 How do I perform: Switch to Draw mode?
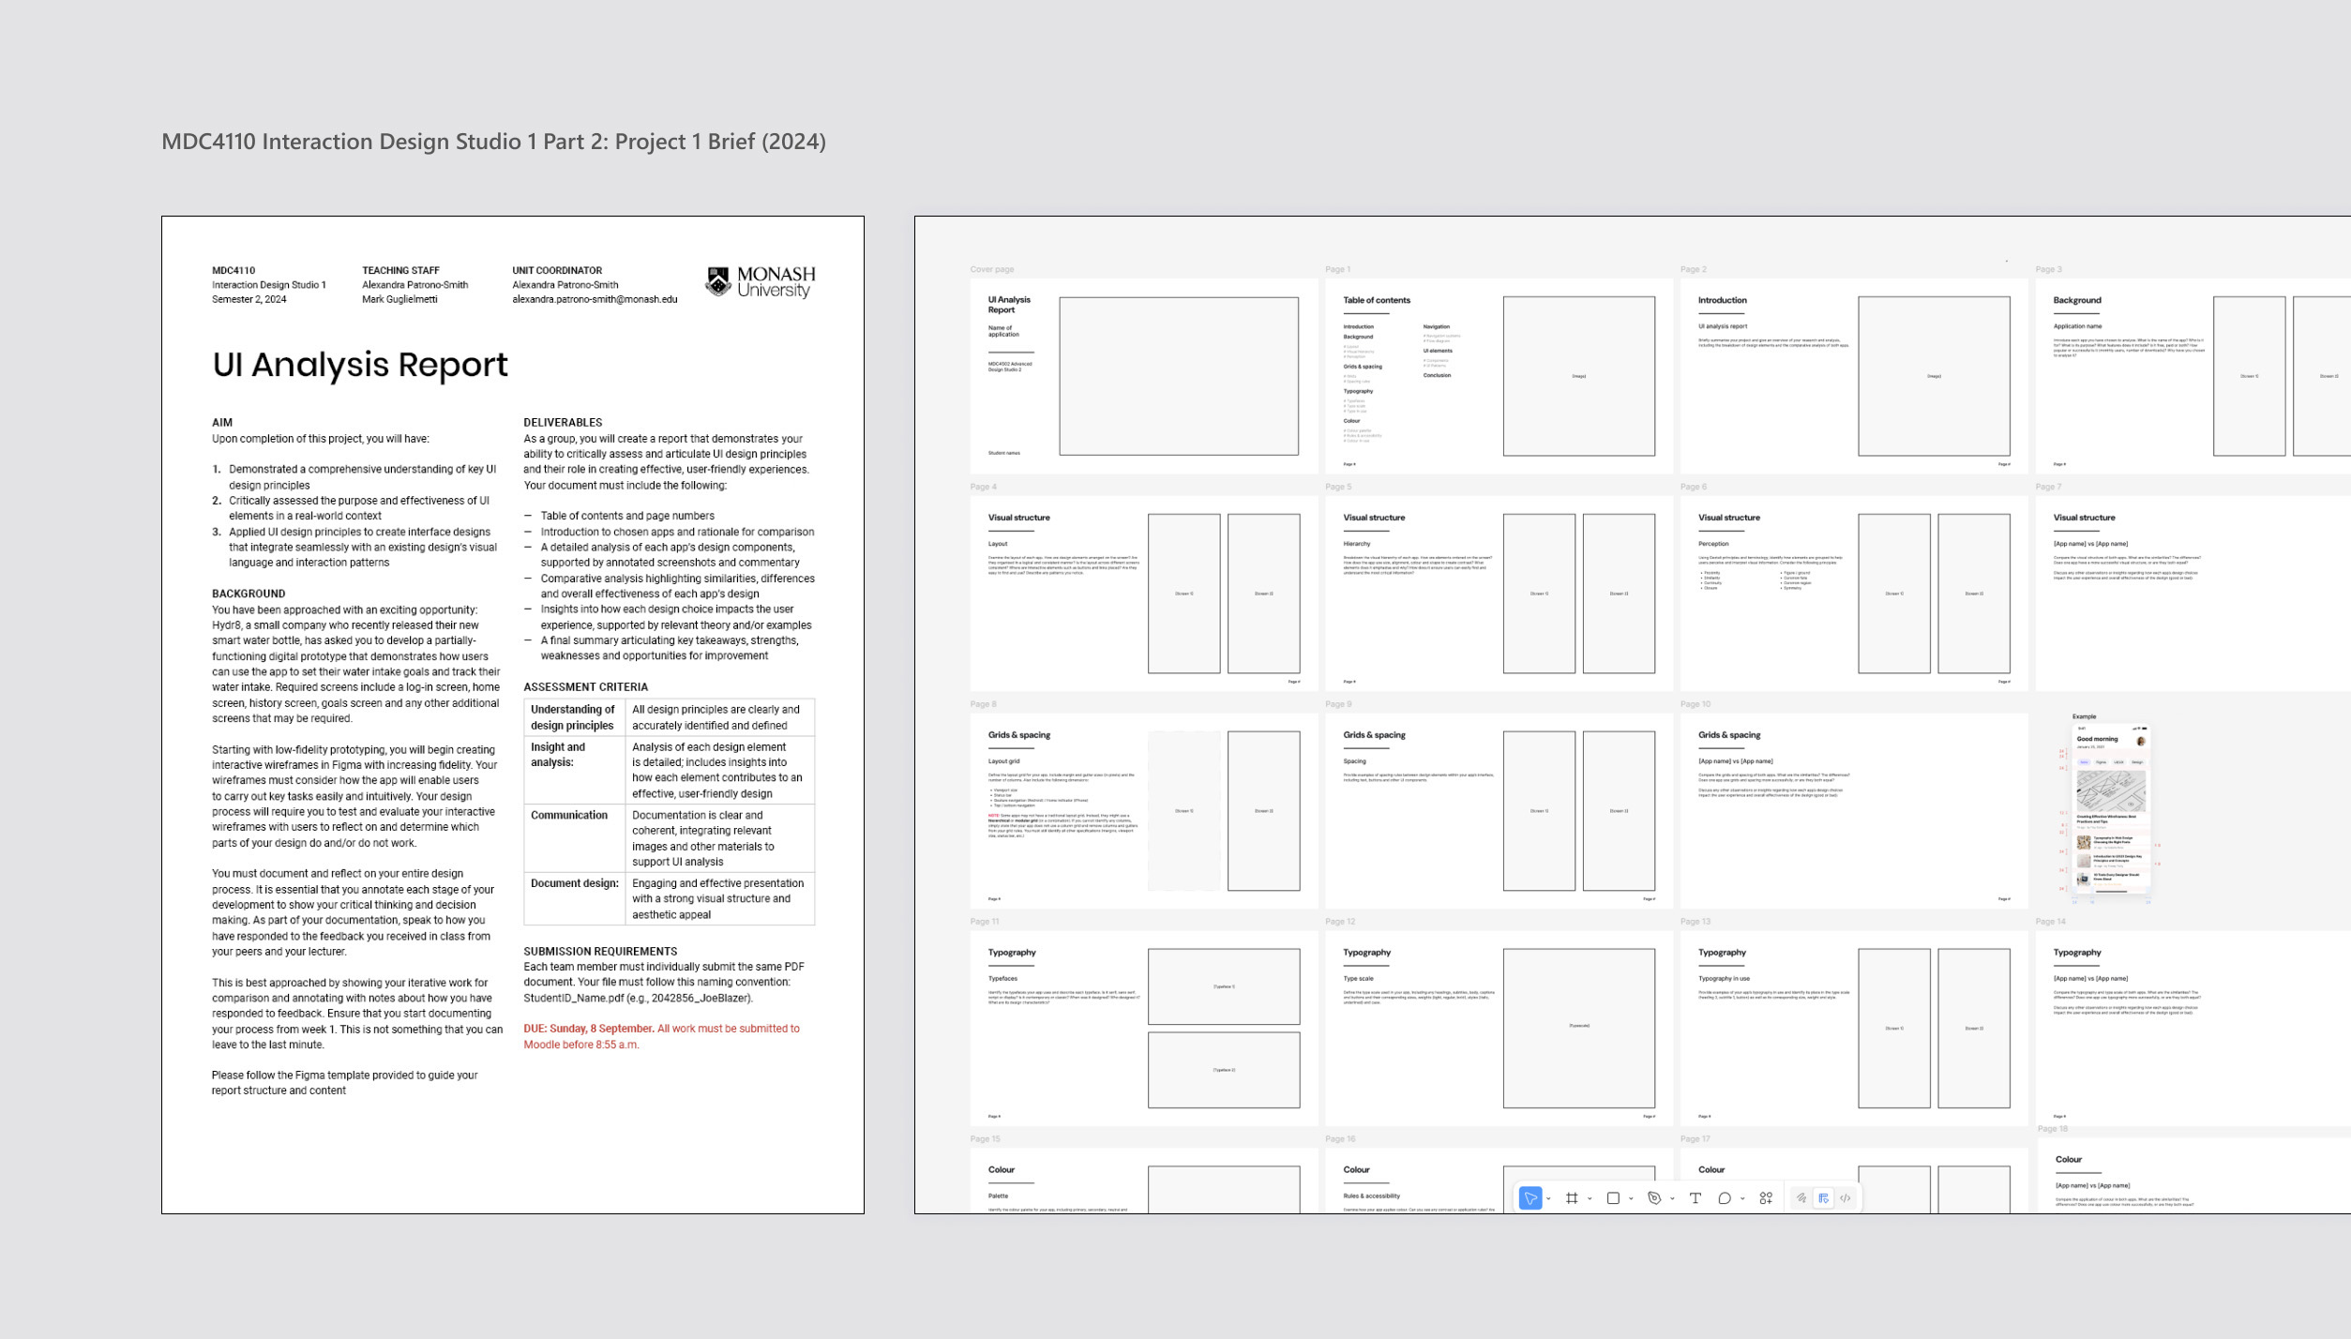tap(1801, 1197)
